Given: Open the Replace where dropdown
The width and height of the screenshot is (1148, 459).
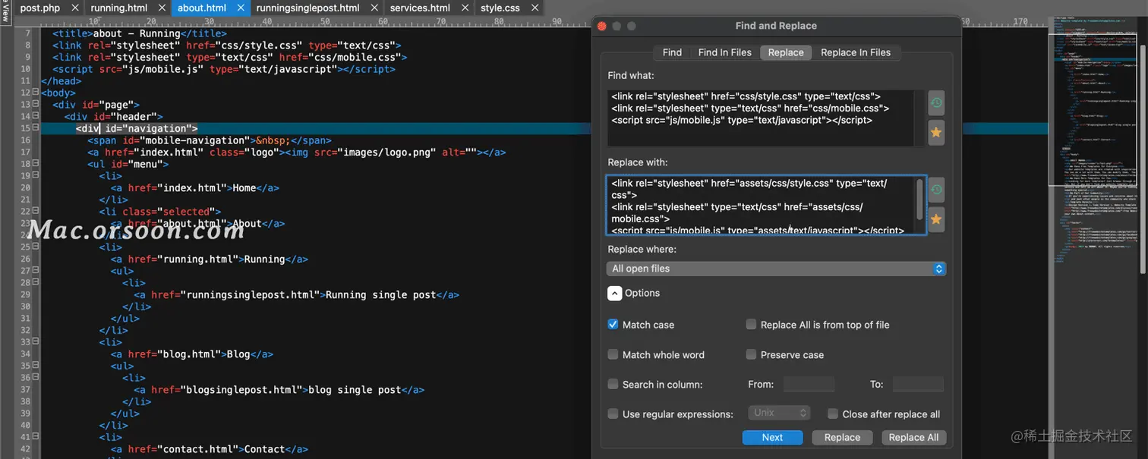Looking at the screenshot, I should (x=776, y=269).
